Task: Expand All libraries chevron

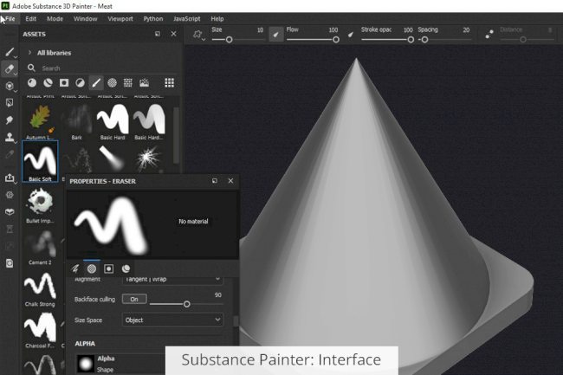Action: pos(29,52)
